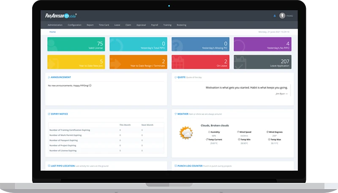Screen dimensions: 338x193
Task: Click the 'This Month' column header
Action: tap(125, 125)
